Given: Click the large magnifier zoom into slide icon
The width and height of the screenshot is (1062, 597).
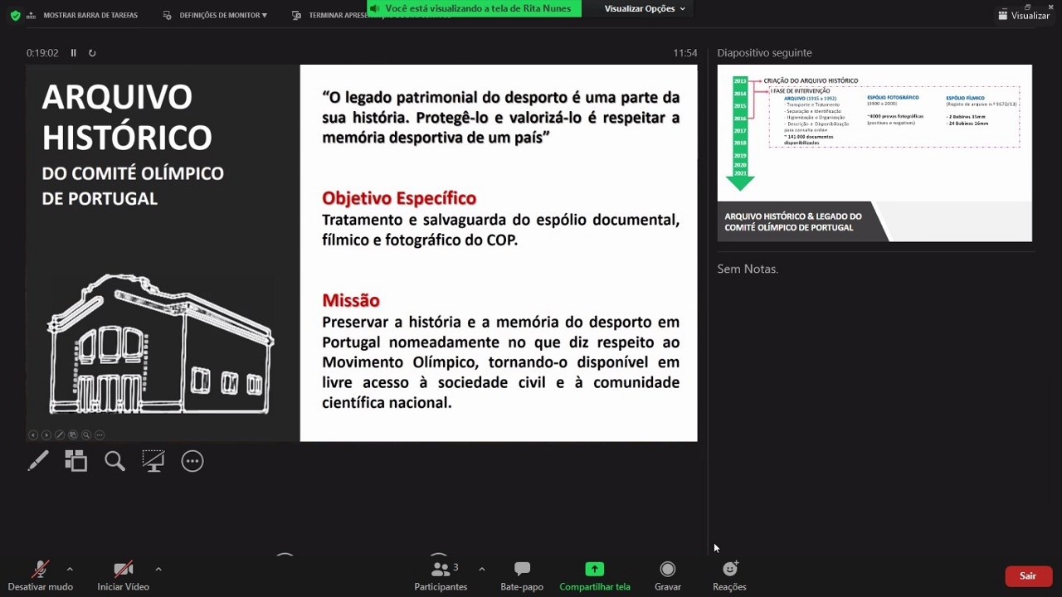Looking at the screenshot, I should coord(114,461).
